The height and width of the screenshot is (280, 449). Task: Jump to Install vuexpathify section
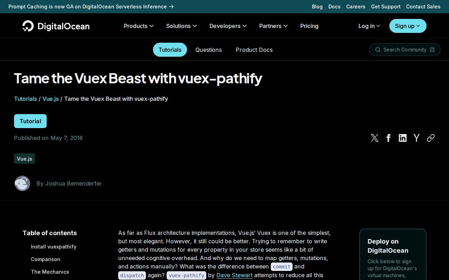(x=54, y=247)
